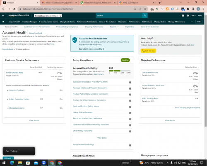Open the trustedecom United States account switcher
The height and width of the screenshot is (166, 207).
[48, 16]
